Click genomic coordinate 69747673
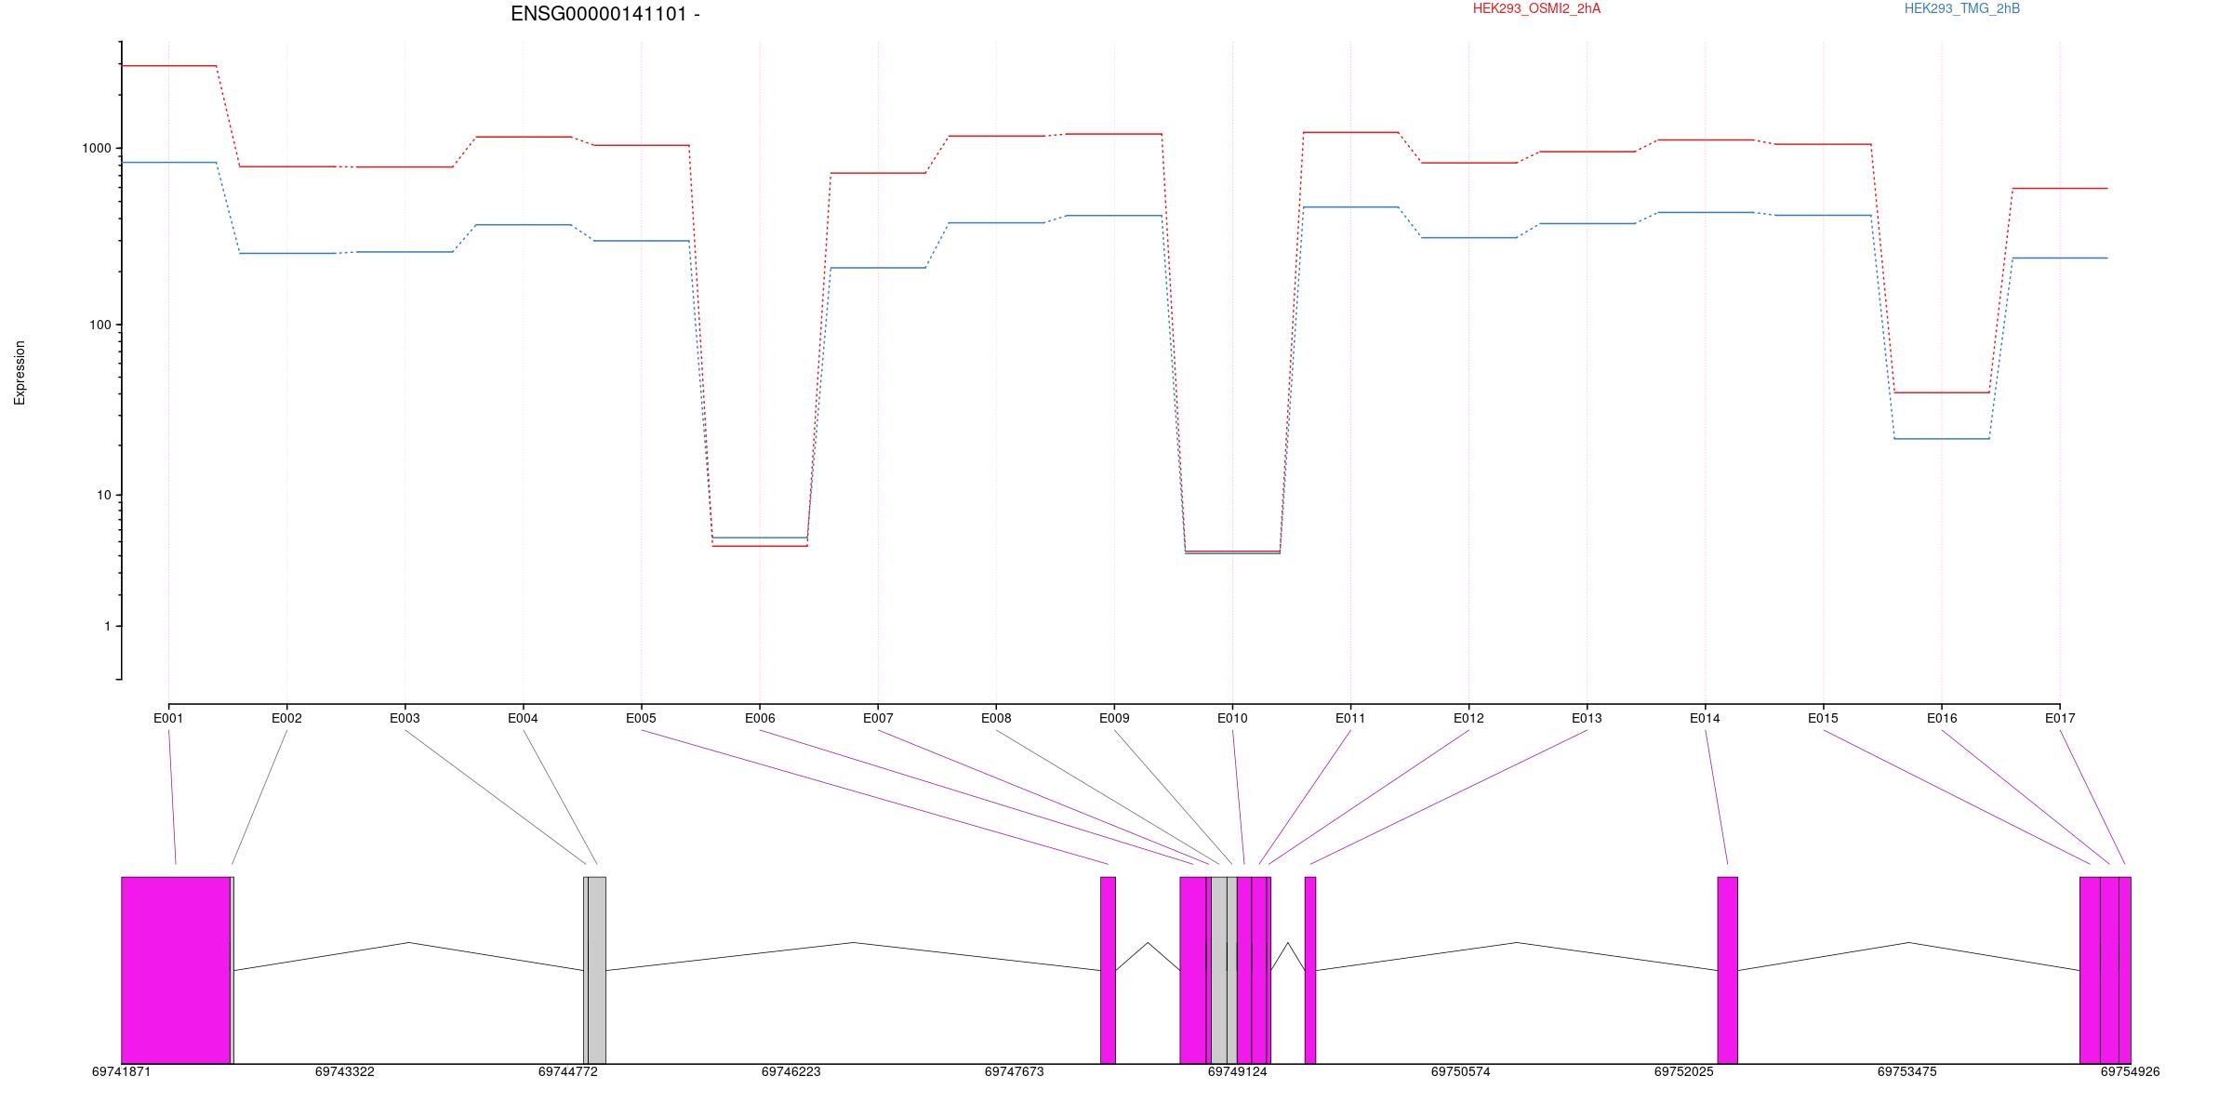The width and height of the screenshot is (2232, 1116). pyautogui.click(x=1014, y=1071)
